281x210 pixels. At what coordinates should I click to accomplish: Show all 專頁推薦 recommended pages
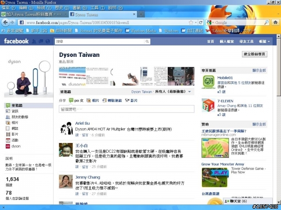[x=259, y=70]
